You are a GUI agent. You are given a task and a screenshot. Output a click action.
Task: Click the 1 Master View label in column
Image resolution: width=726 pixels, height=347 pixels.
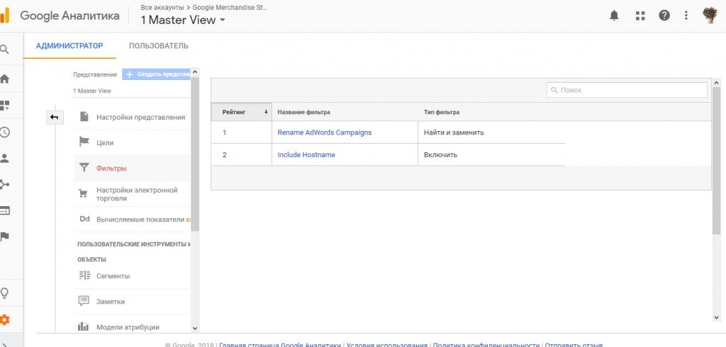pos(92,91)
